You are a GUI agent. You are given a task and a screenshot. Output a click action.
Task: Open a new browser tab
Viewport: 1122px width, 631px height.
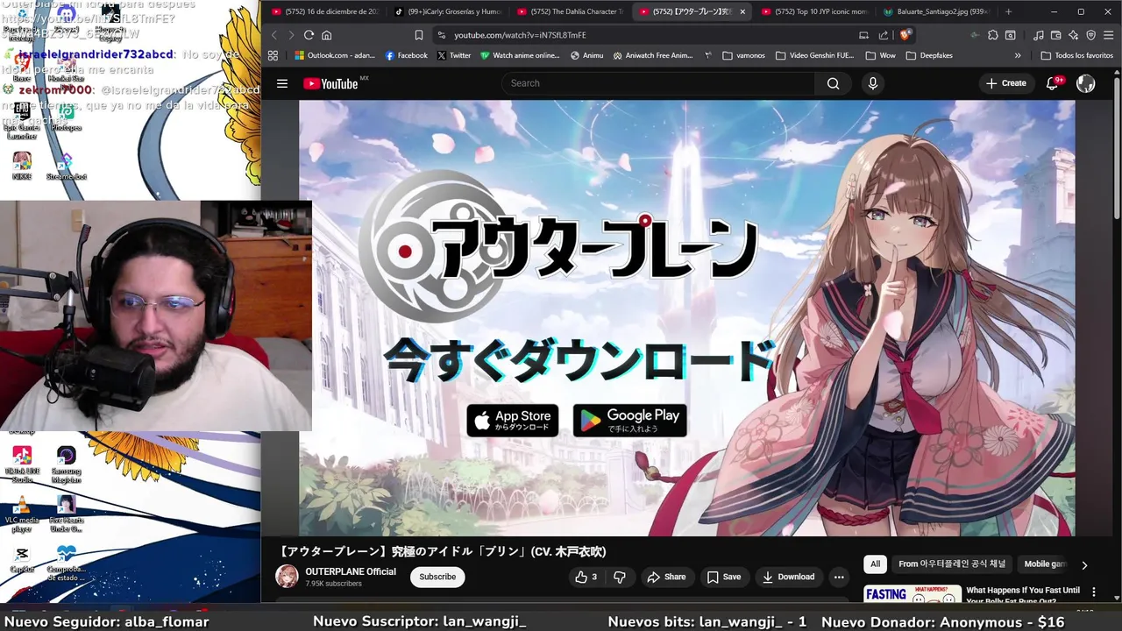(1008, 11)
